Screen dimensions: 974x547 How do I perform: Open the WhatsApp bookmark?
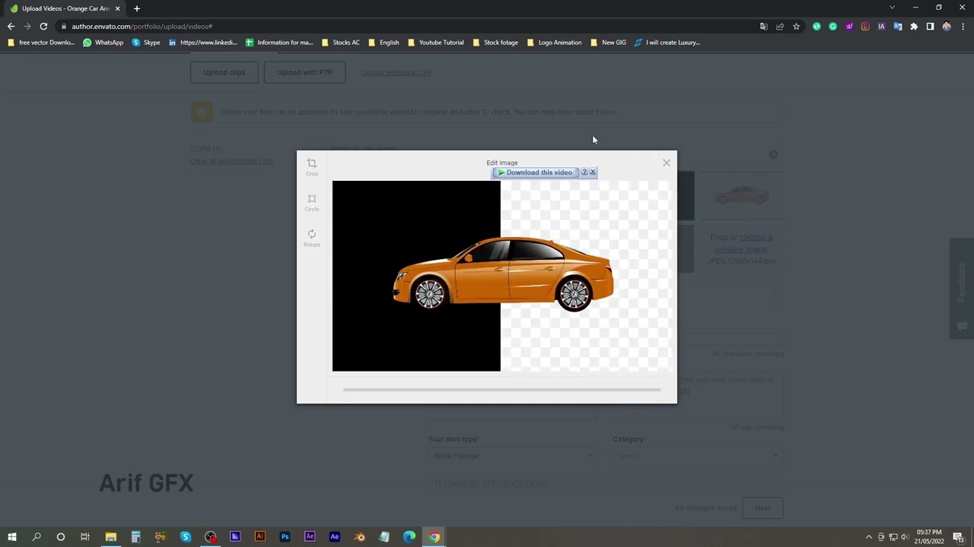pos(103,43)
